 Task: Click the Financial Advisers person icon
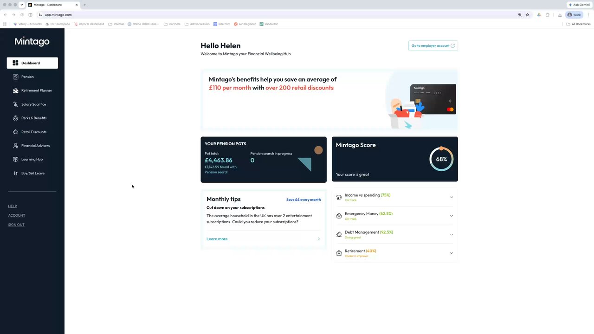tap(15, 146)
